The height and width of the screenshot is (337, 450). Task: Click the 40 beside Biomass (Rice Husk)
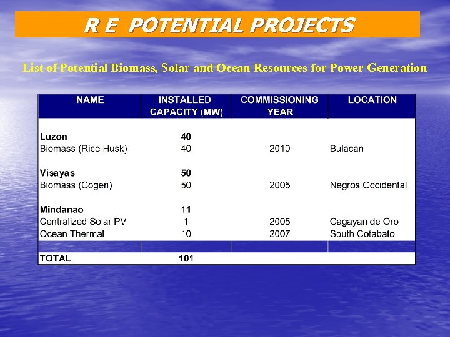coord(186,149)
